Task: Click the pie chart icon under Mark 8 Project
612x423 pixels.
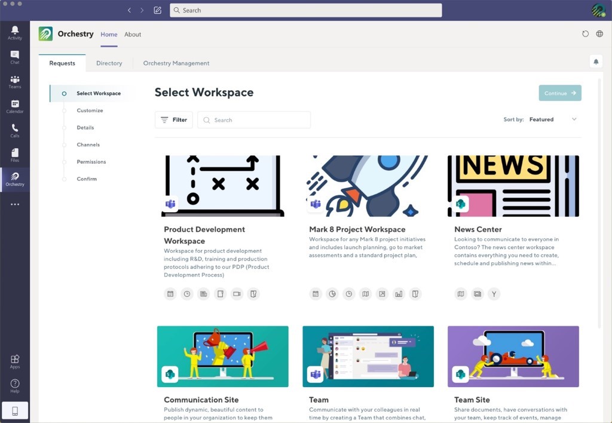Action: (x=332, y=294)
